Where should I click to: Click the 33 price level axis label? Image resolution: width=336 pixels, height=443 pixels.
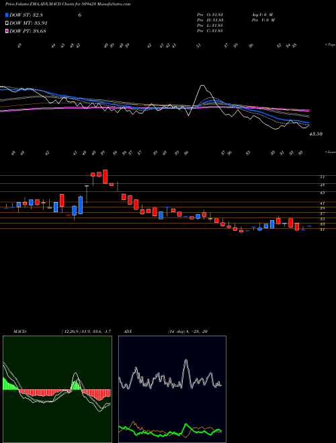[322, 224]
